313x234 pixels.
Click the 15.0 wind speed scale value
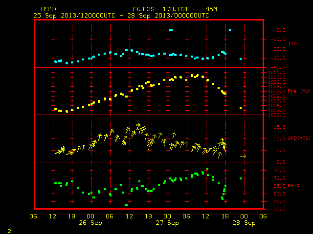point(279,127)
